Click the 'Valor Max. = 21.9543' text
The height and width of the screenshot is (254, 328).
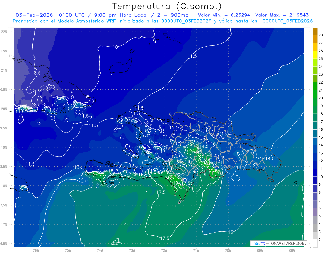pyautogui.click(x=282, y=15)
